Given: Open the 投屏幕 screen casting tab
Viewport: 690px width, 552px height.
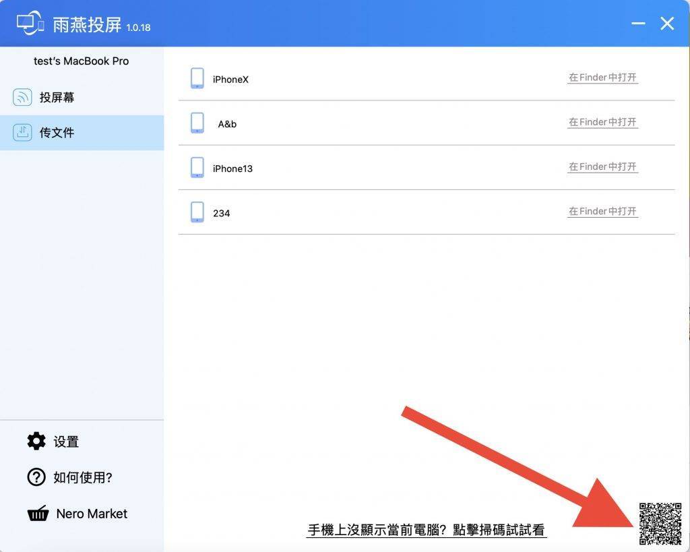Looking at the screenshot, I should pyautogui.click(x=57, y=98).
